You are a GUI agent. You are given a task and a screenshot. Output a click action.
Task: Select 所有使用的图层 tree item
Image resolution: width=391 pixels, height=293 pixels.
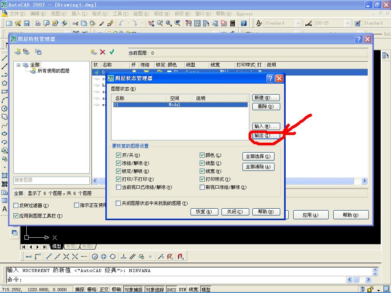(x=53, y=71)
